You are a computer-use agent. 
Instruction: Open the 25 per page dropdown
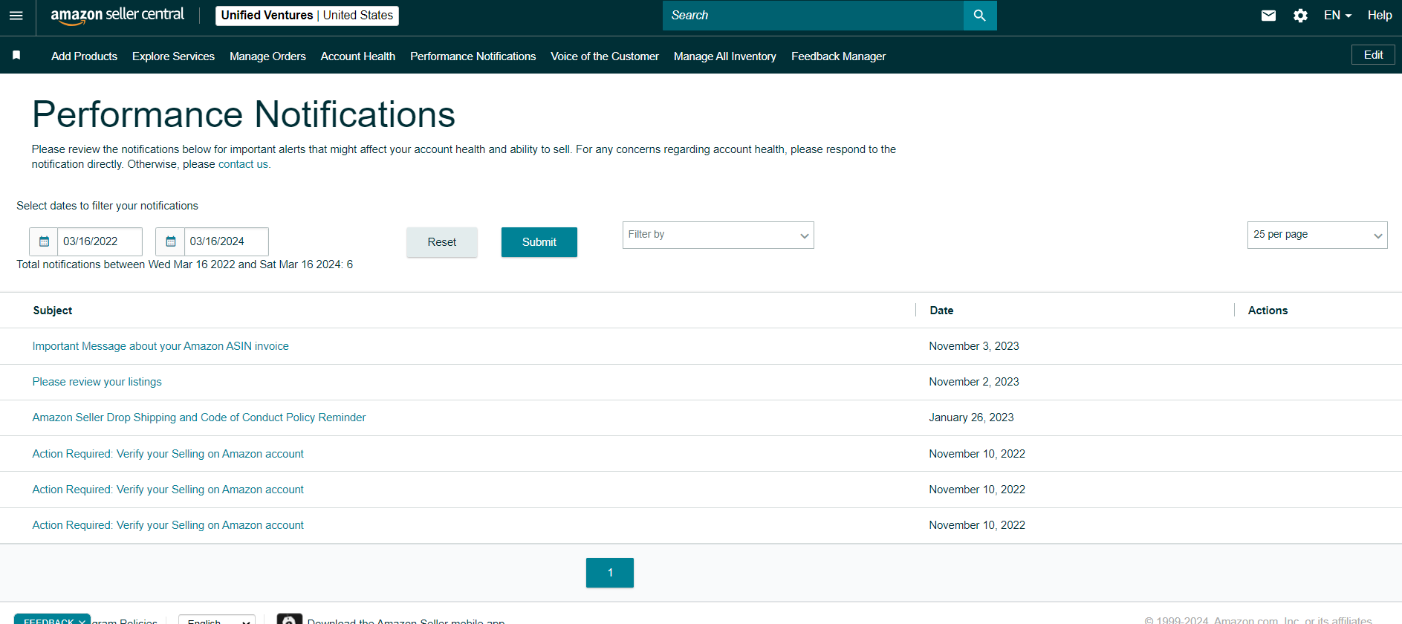click(x=1317, y=235)
